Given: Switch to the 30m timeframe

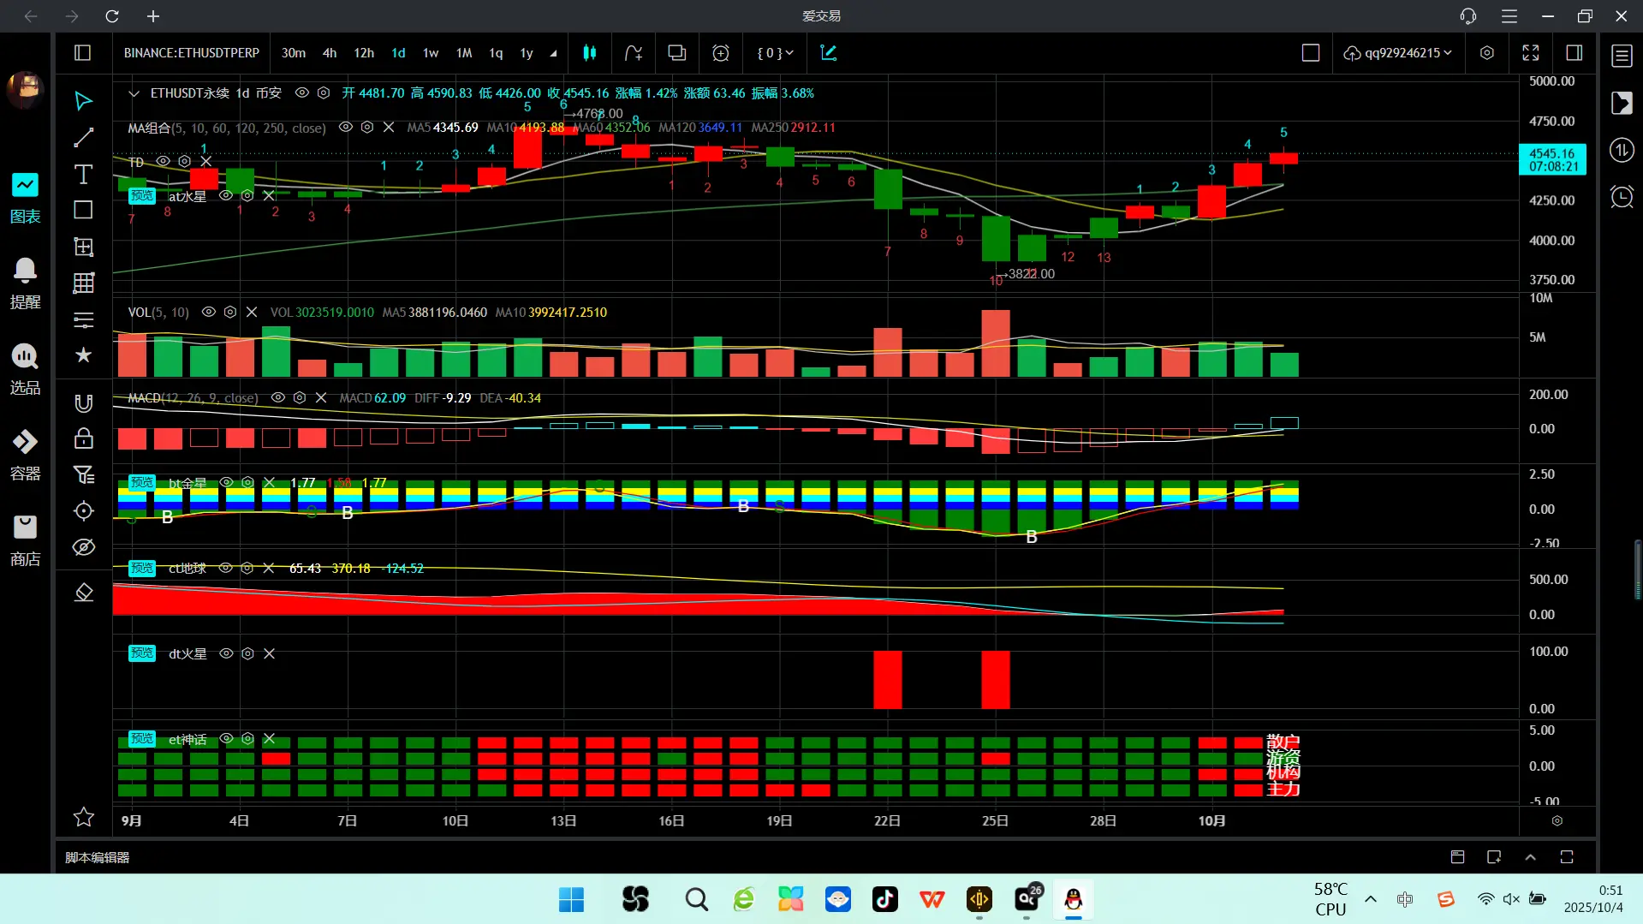Looking at the screenshot, I should 294,53.
